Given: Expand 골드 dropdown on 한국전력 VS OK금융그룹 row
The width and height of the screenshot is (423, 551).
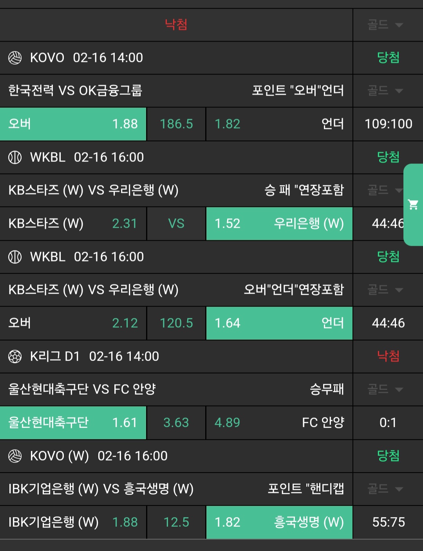Looking at the screenshot, I should coord(385,91).
